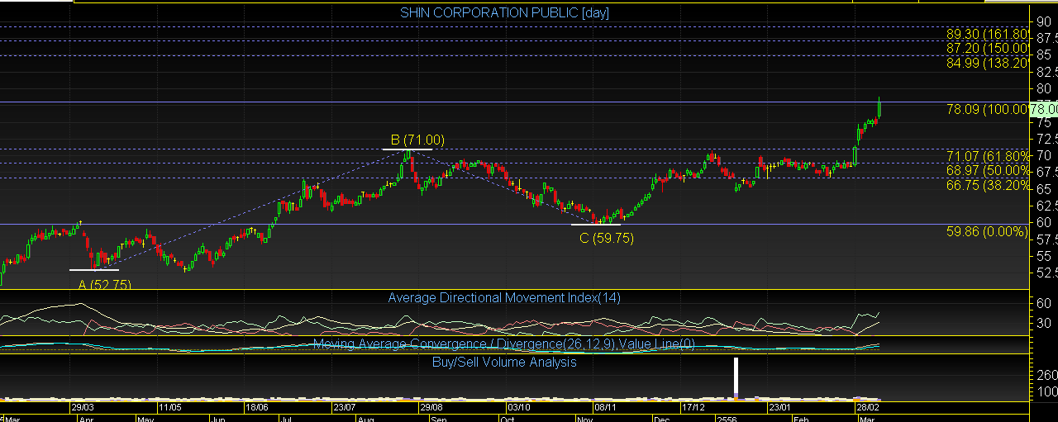Image resolution: width=1058 pixels, height=422 pixels.
Task: Click the Dec month label on time axis
Action: [x=663, y=419]
